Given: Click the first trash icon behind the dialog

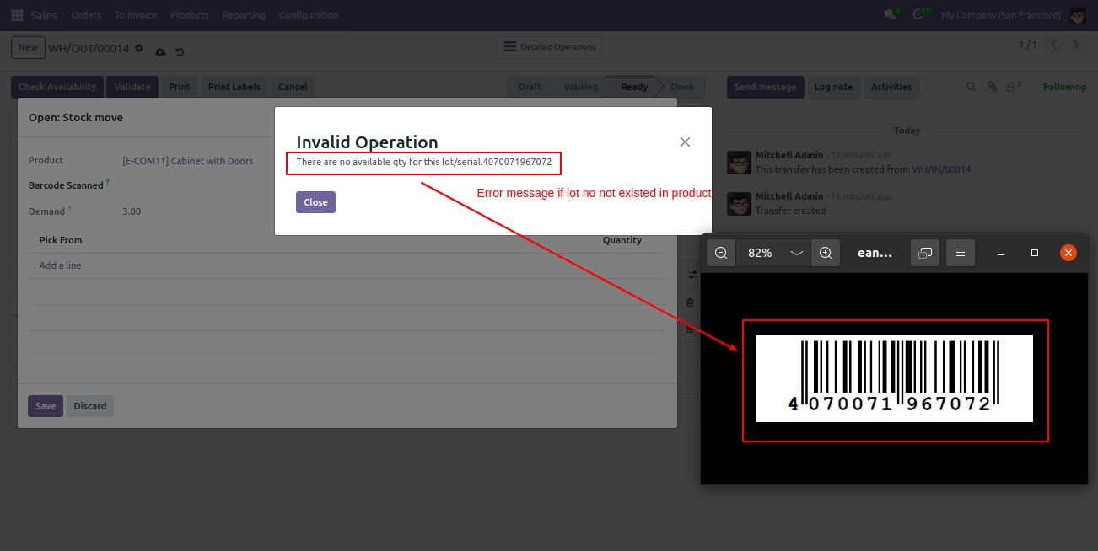Looking at the screenshot, I should coord(690,302).
